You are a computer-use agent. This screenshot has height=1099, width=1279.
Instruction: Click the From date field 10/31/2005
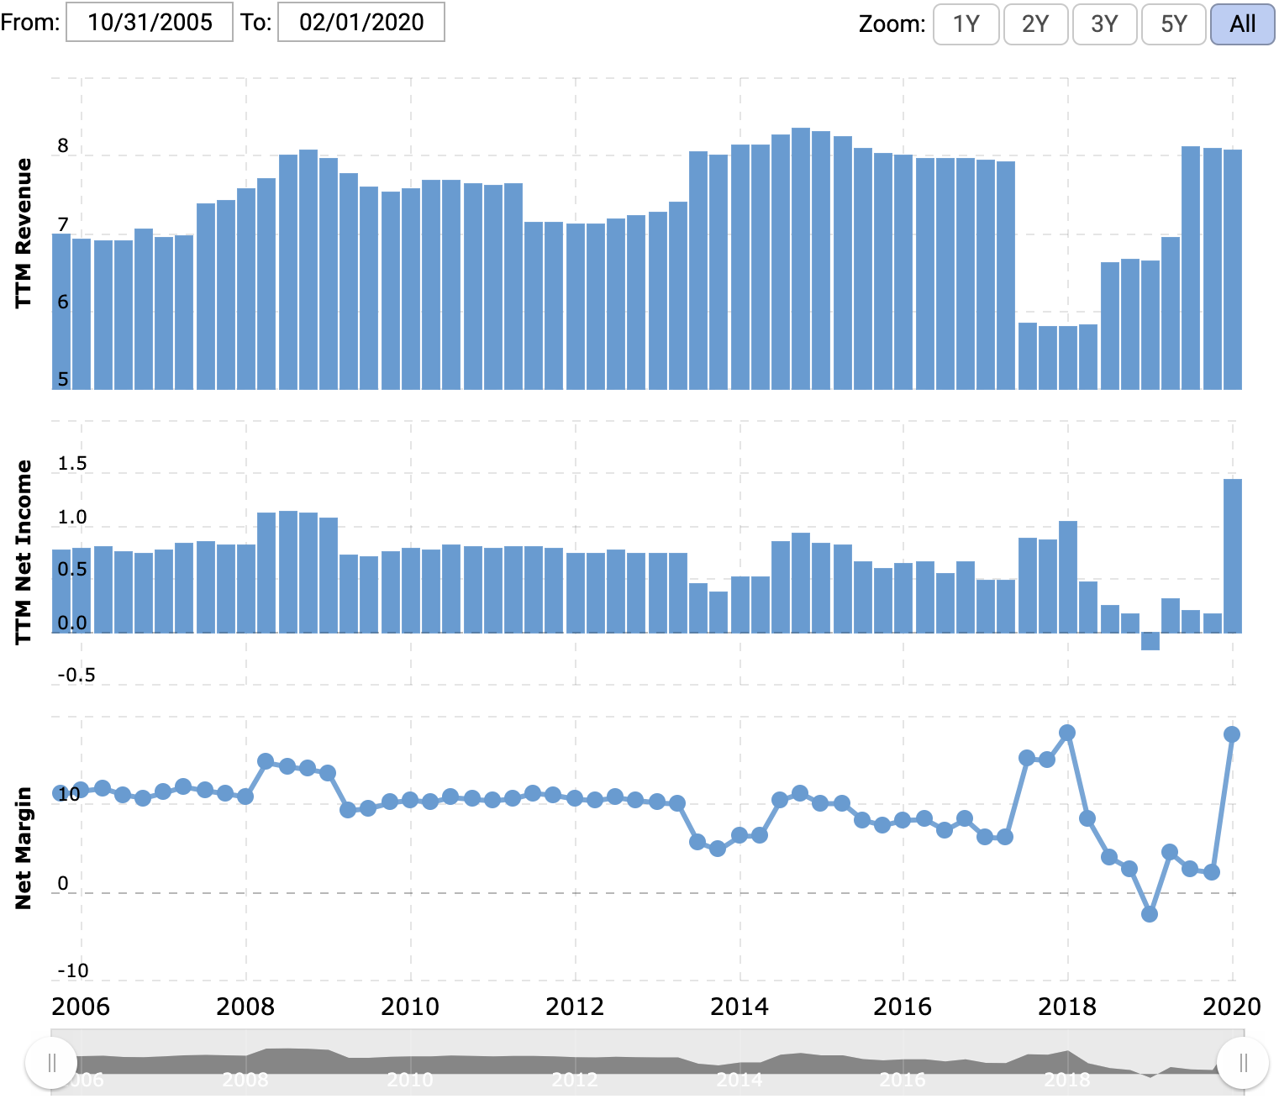coord(150,22)
